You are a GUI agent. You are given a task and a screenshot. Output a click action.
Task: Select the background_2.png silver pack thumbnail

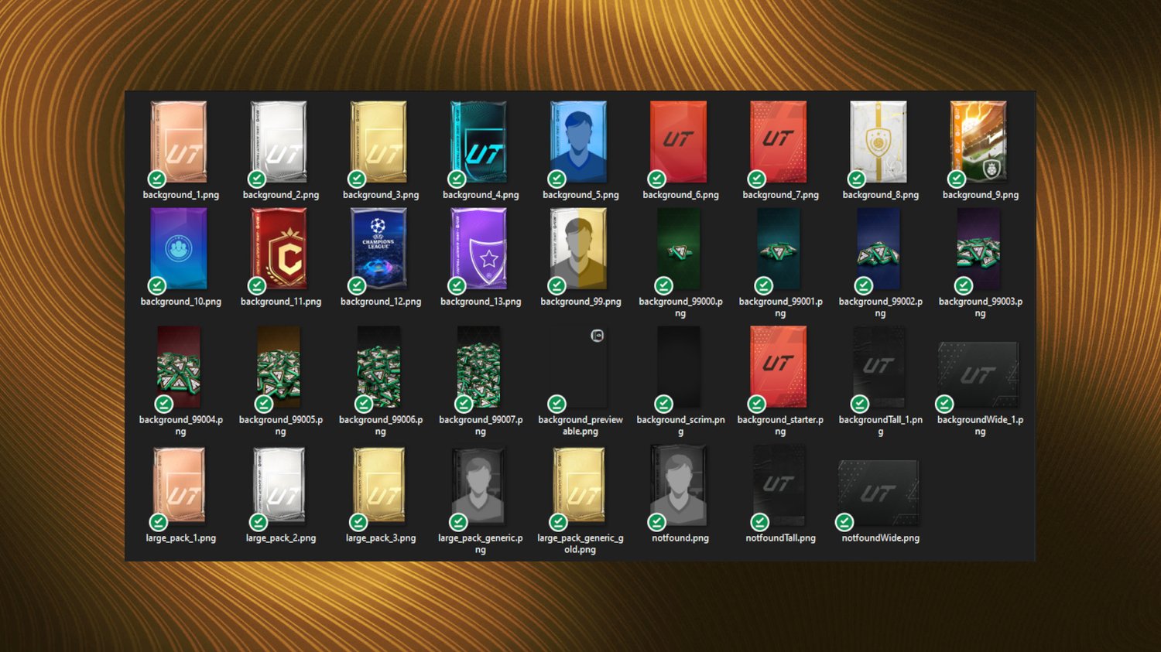click(x=279, y=142)
